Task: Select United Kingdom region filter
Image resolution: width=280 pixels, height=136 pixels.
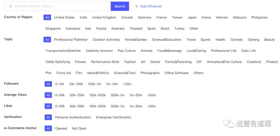Action: click(104, 17)
